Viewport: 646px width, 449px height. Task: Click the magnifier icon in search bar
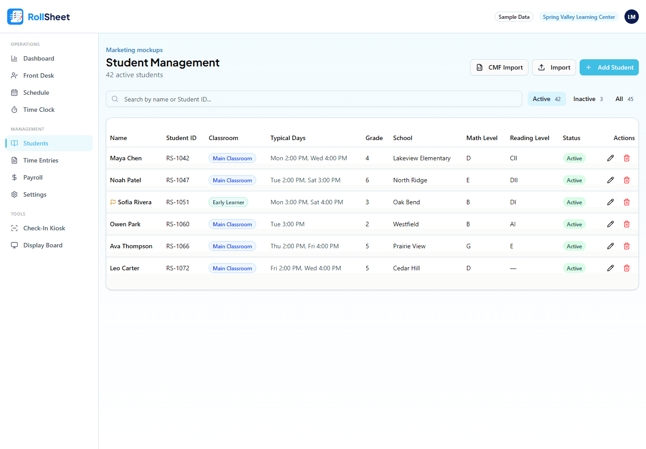point(115,99)
